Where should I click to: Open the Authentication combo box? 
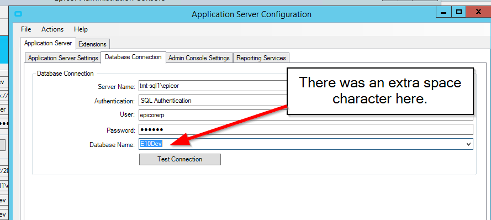pyautogui.click(x=213, y=101)
